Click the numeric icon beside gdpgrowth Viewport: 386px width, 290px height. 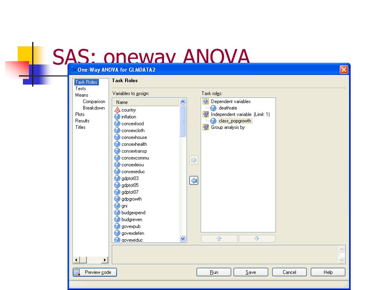[x=117, y=199]
